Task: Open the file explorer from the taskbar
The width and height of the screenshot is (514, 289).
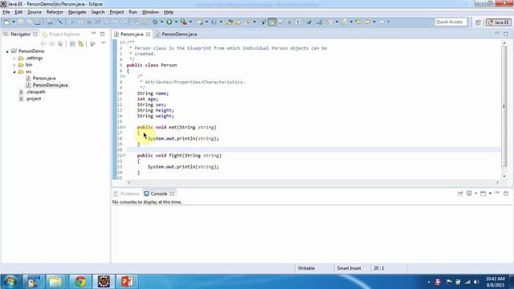Action: [55, 282]
